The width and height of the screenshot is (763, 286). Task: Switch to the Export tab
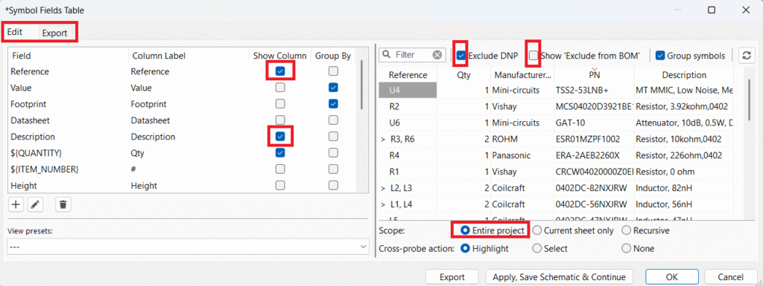pyautogui.click(x=54, y=33)
